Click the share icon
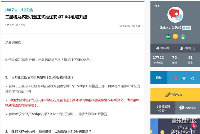 (x=192, y=78)
